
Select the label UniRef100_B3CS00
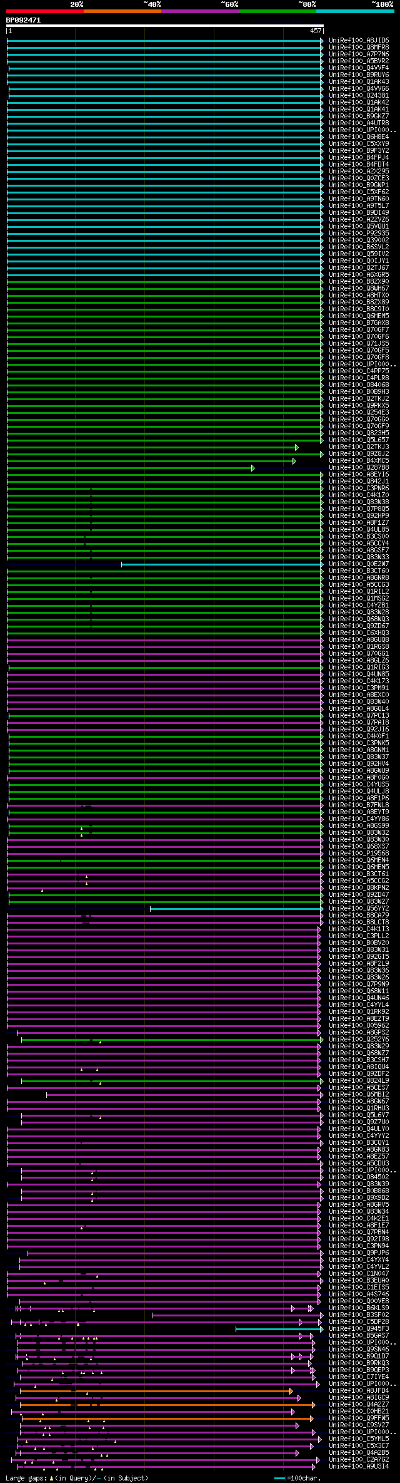359,537
